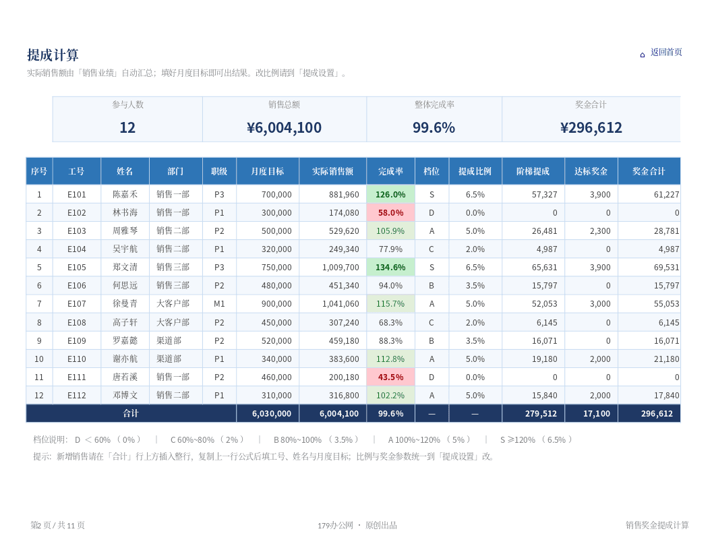Click the 参与人数 value 12

127,127
